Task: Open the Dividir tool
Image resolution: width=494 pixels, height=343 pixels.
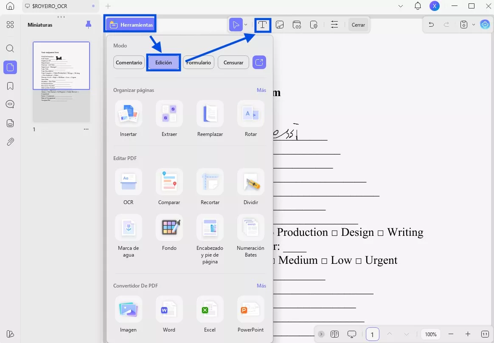Action: (x=251, y=187)
